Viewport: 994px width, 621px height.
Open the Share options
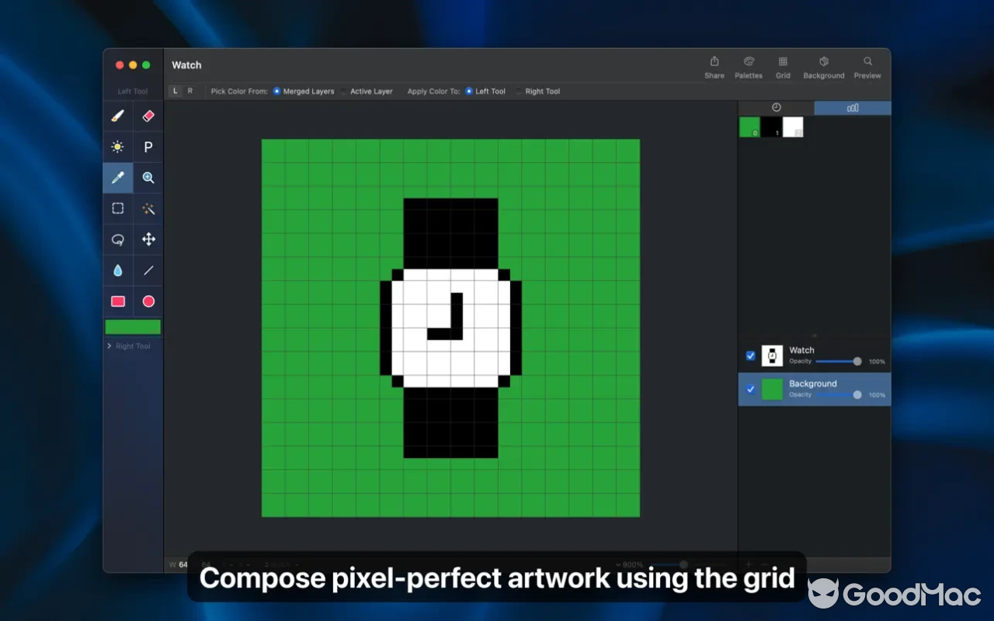click(x=714, y=67)
